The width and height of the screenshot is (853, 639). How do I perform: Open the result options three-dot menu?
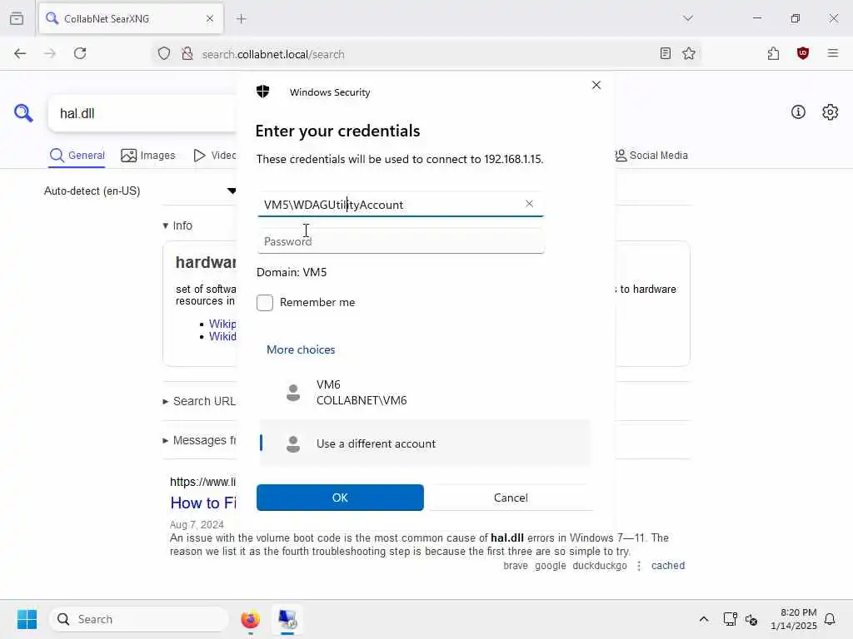pos(639,566)
